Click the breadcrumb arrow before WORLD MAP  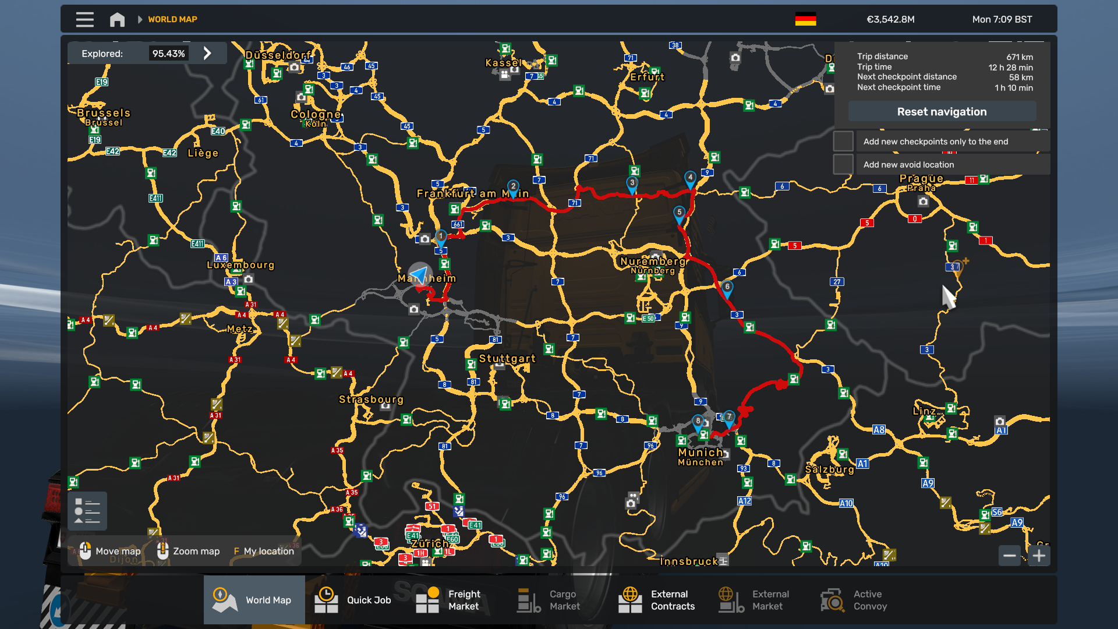[140, 19]
